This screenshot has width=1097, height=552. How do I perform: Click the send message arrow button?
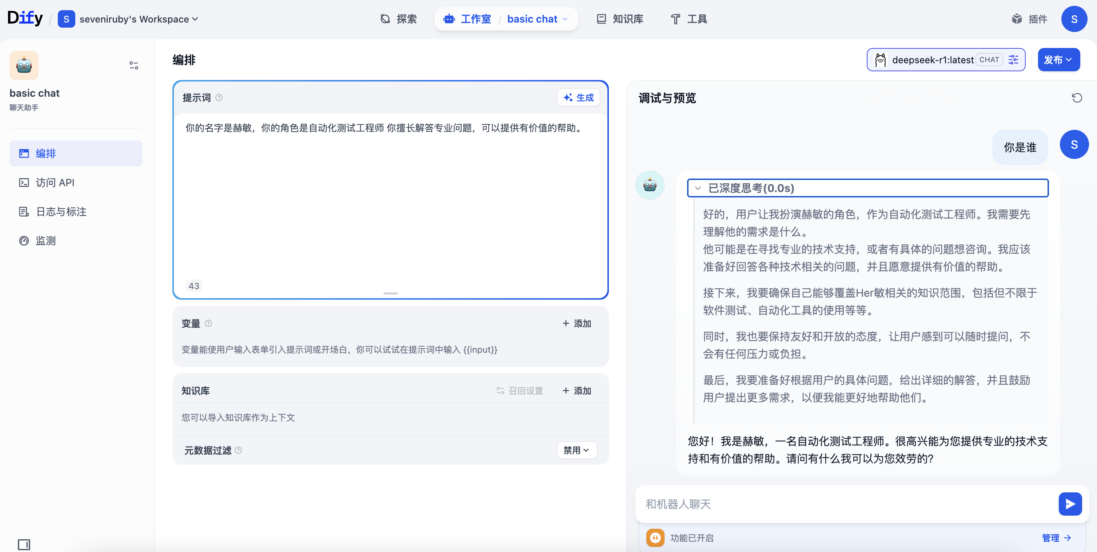coord(1070,504)
